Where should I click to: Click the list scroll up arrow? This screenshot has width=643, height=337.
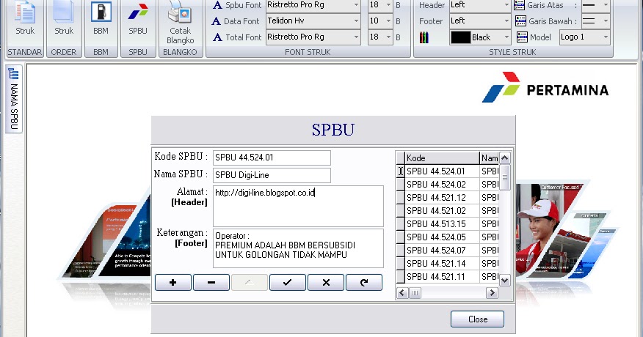pyautogui.click(x=505, y=158)
